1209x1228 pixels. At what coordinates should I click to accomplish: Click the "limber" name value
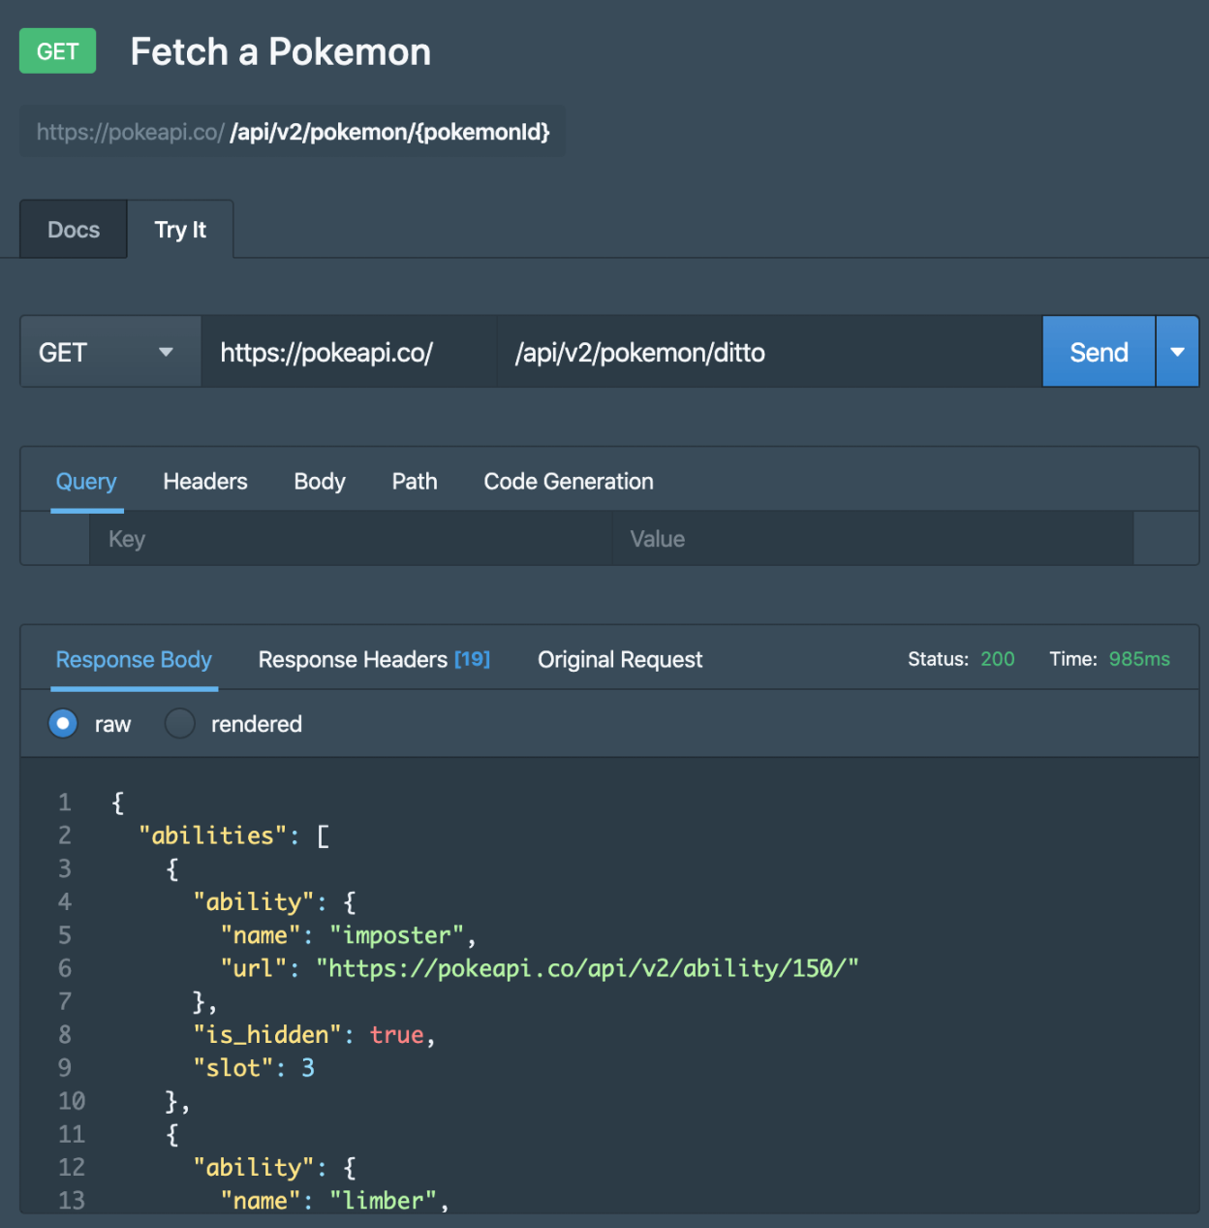pyautogui.click(x=384, y=1201)
